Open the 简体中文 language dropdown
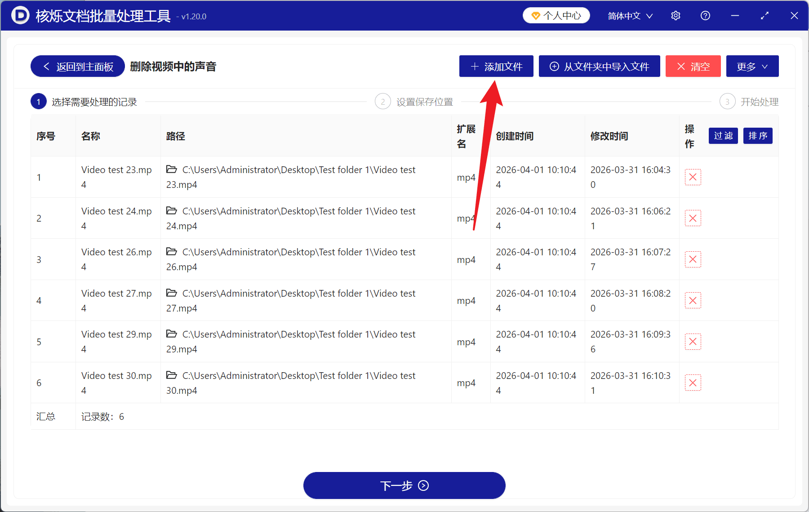 click(629, 15)
